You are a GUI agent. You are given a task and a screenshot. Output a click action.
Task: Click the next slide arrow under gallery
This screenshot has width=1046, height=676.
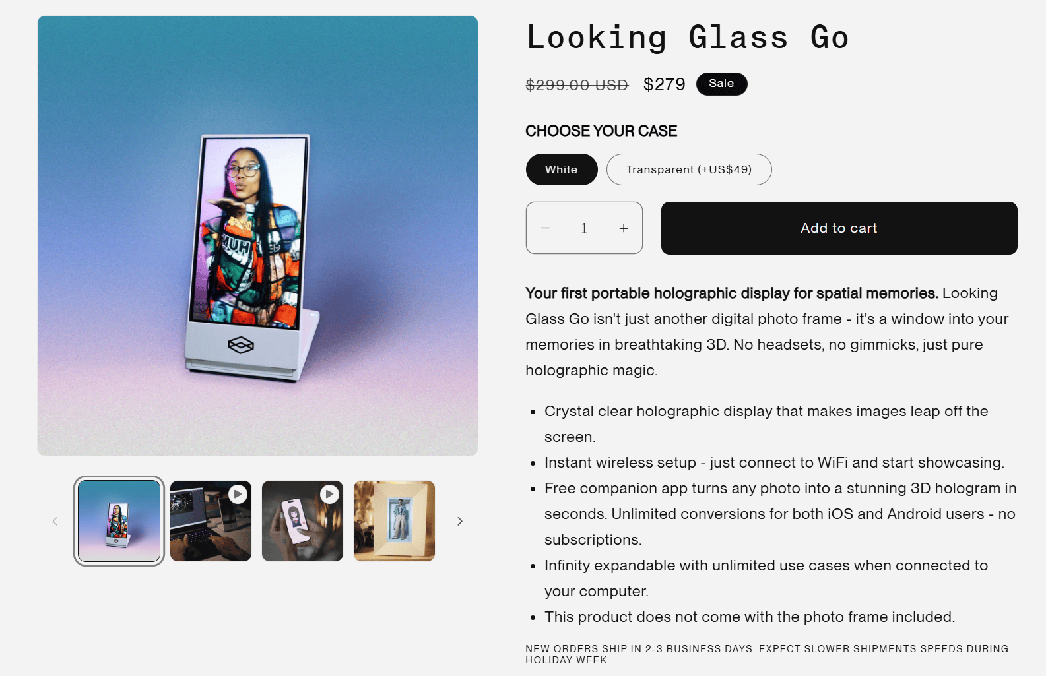coord(460,521)
